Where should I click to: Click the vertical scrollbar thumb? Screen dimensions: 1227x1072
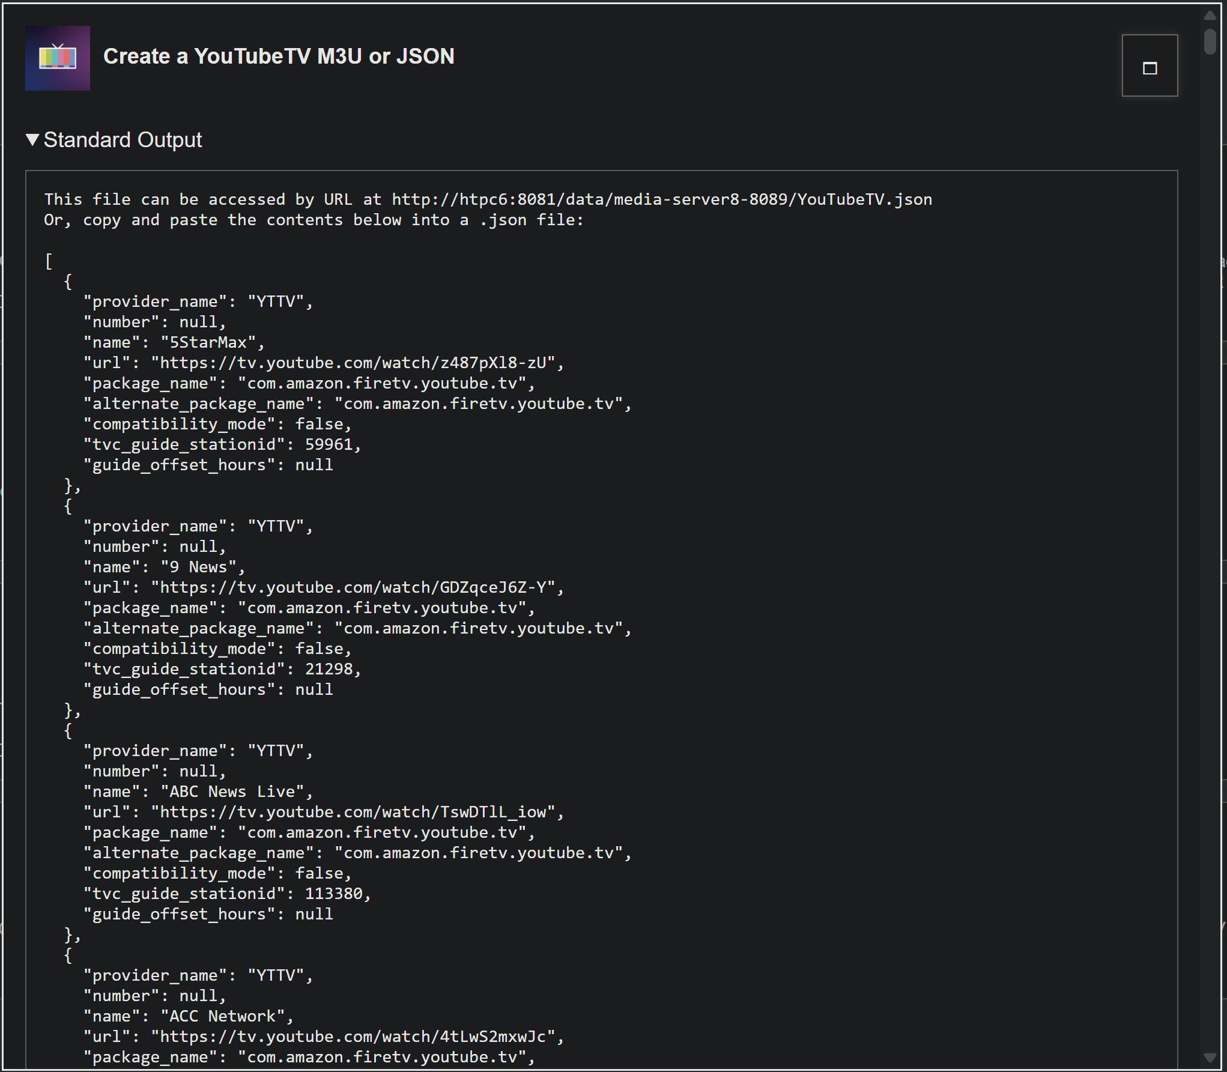[1210, 41]
